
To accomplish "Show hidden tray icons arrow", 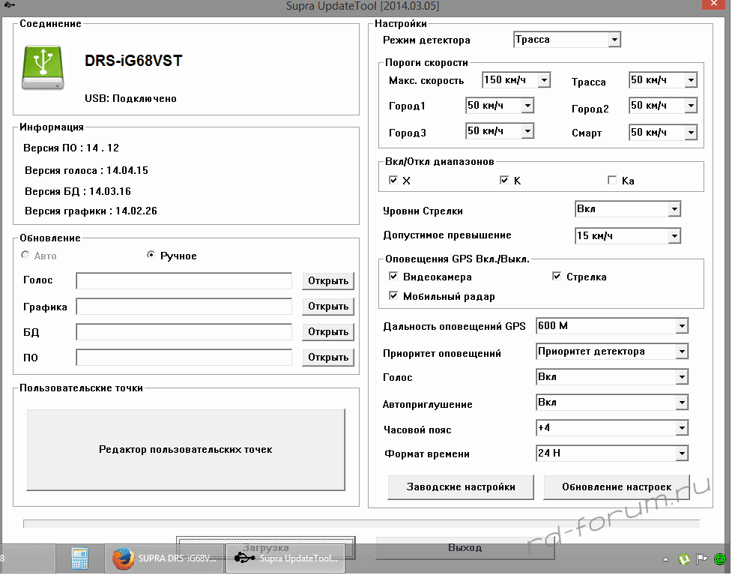I will coord(666,559).
